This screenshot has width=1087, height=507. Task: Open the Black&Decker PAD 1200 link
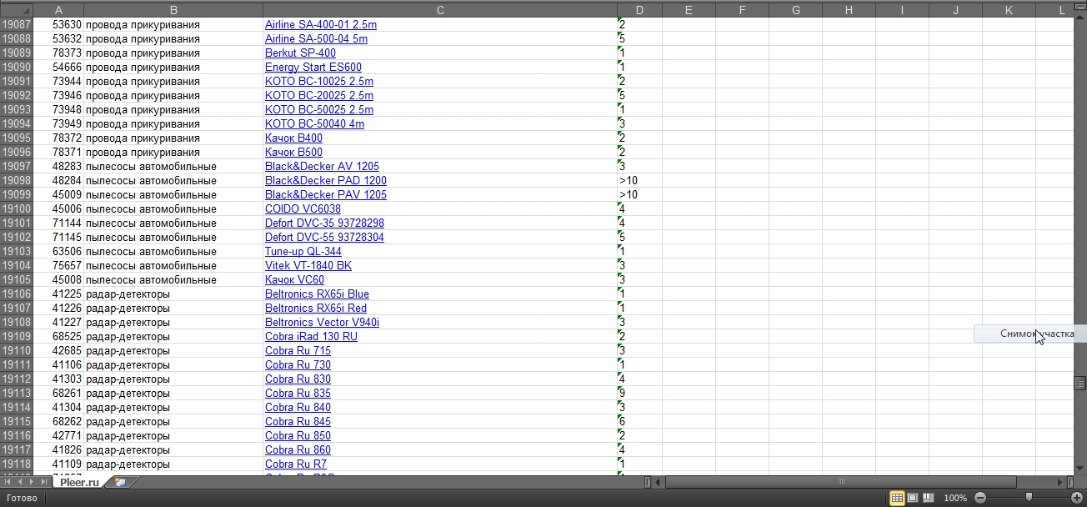point(326,181)
